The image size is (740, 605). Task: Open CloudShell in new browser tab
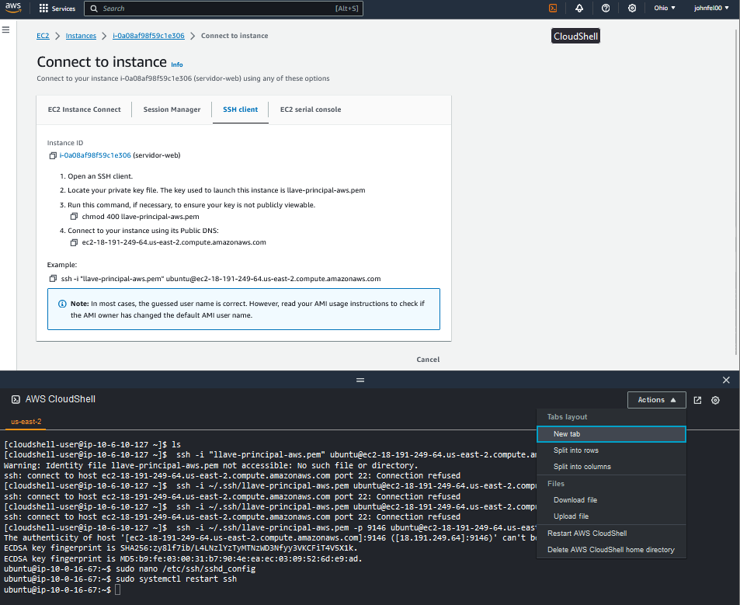pyautogui.click(x=697, y=400)
